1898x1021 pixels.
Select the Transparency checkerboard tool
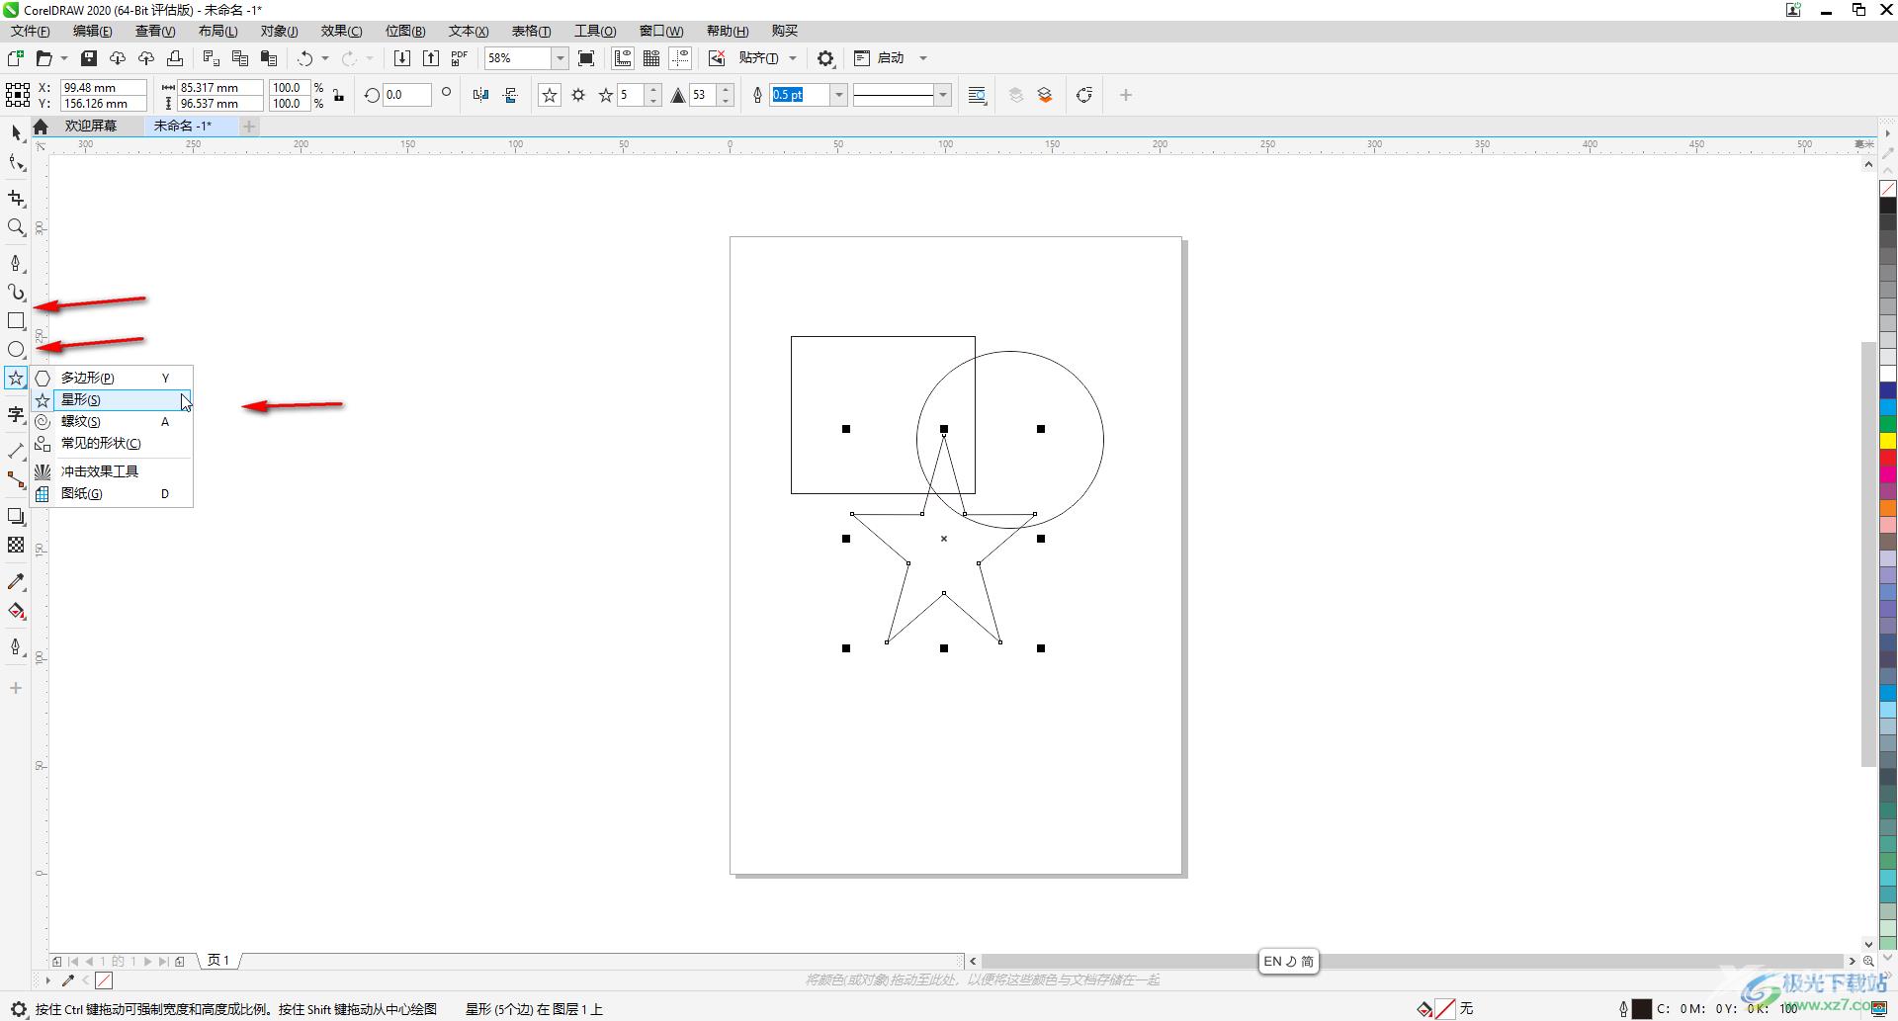[x=16, y=545]
